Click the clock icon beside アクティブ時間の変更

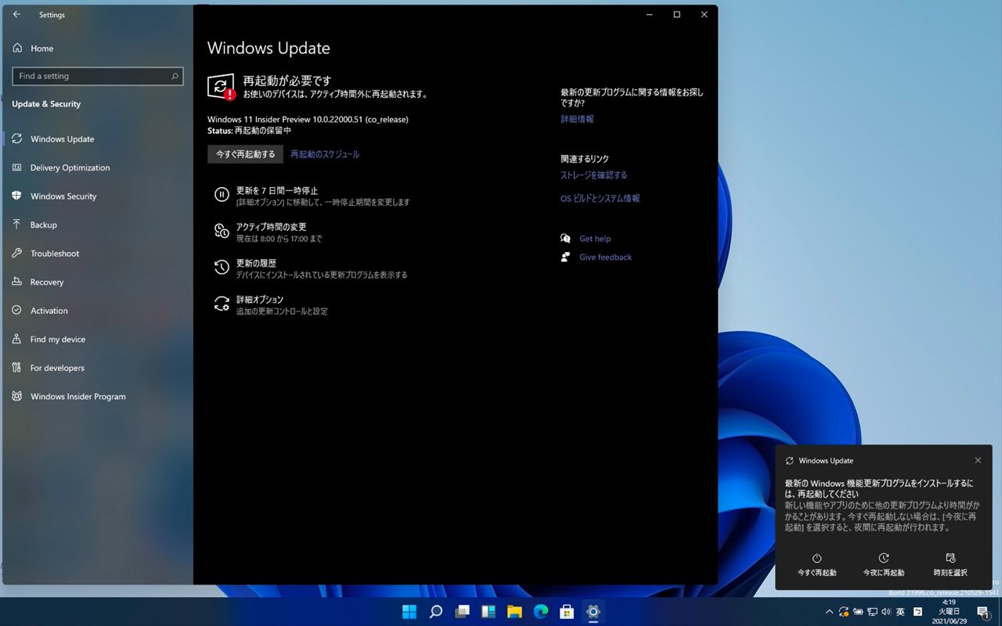pyautogui.click(x=222, y=231)
